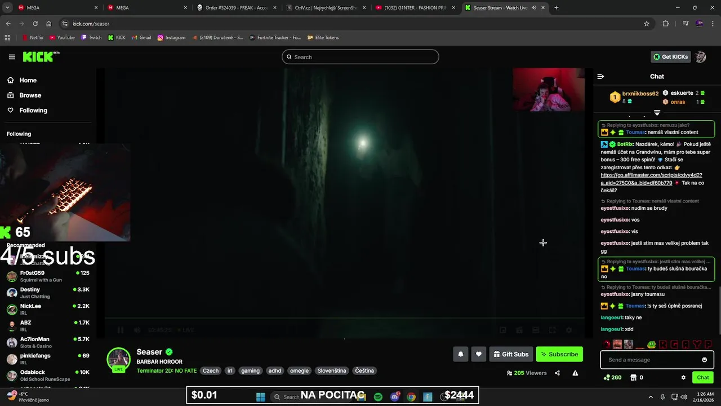Click the KICK logo
721x406 pixels.
(x=41, y=56)
